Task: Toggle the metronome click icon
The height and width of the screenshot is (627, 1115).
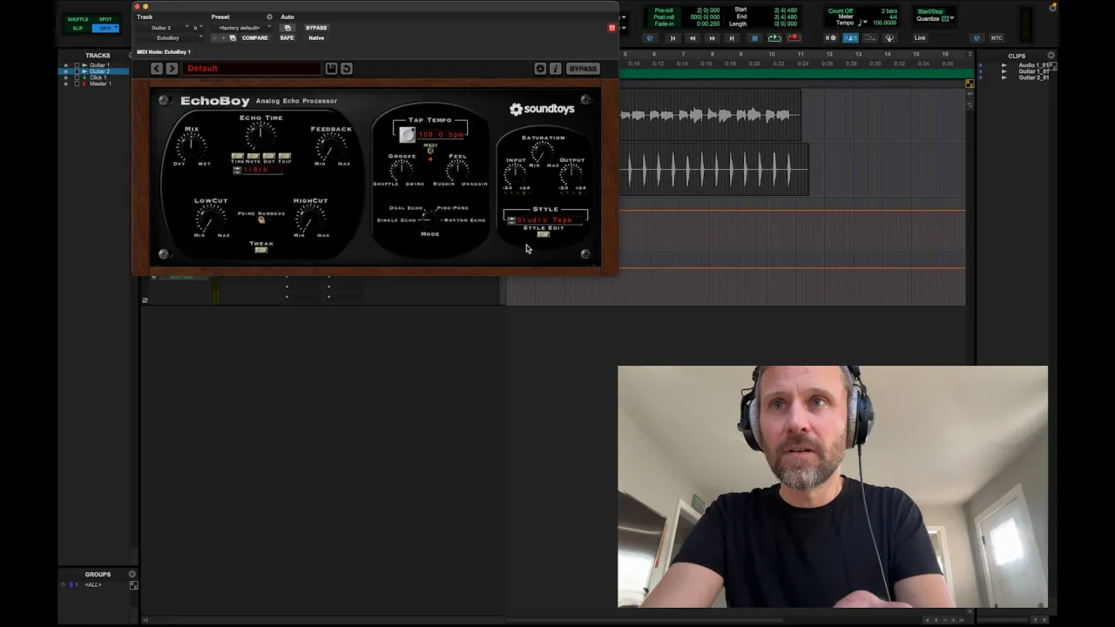Action: click(850, 37)
